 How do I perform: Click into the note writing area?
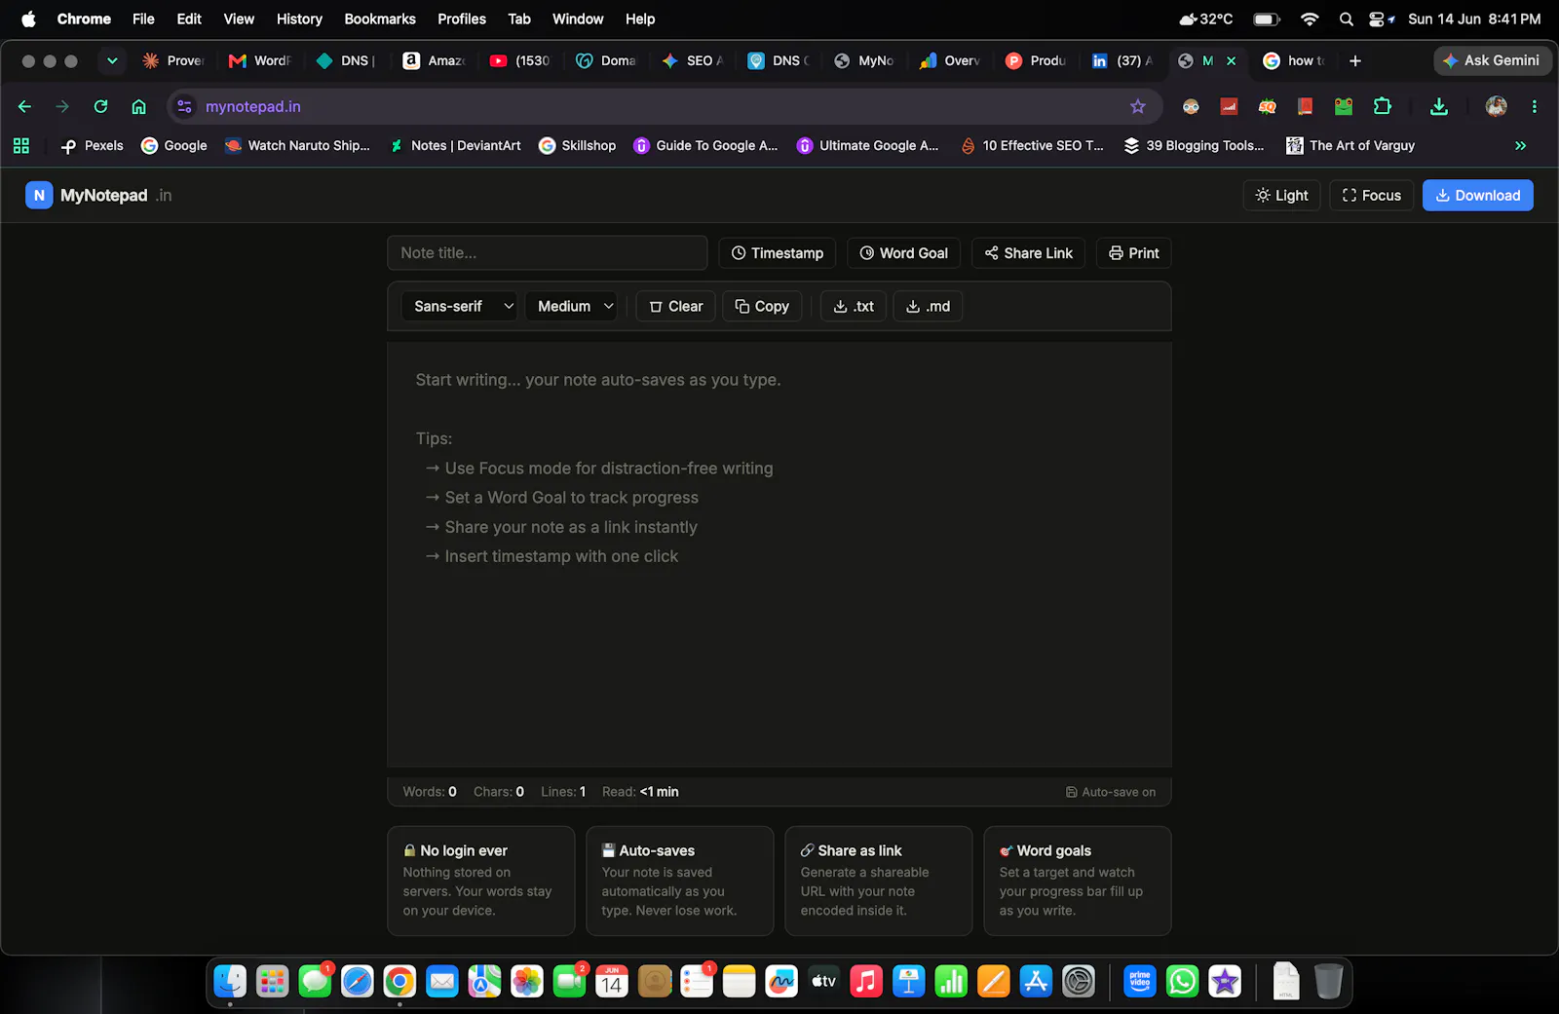click(x=779, y=553)
